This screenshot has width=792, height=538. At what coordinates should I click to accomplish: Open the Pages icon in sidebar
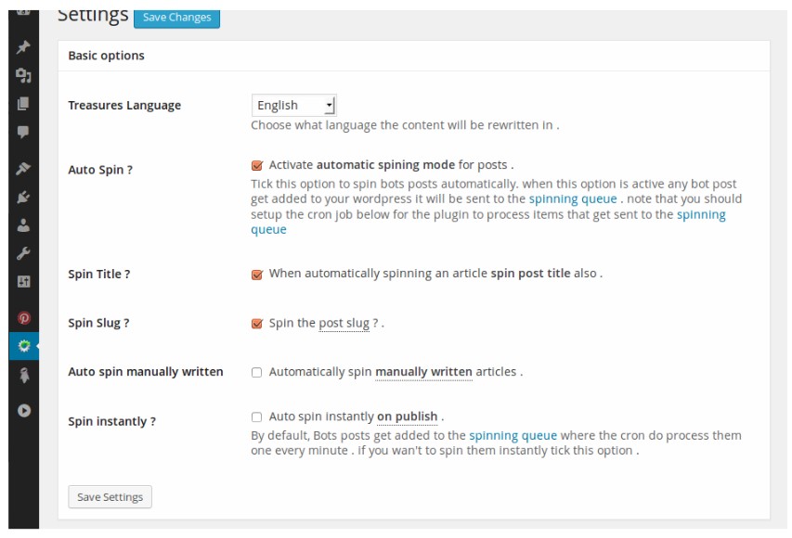tap(23, 103)
